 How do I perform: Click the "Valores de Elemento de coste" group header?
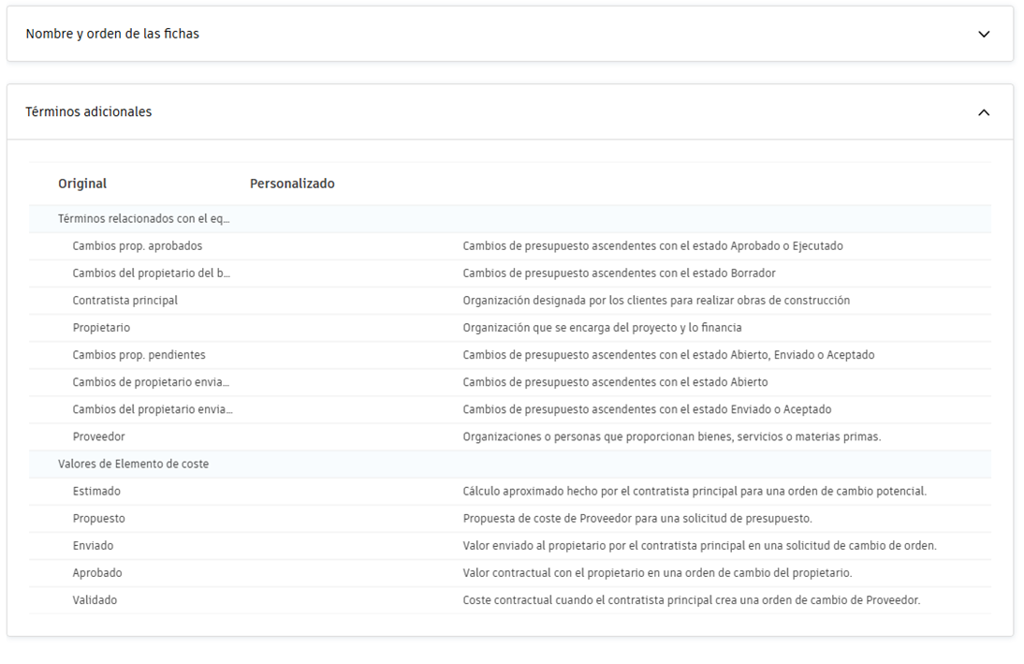134,464
